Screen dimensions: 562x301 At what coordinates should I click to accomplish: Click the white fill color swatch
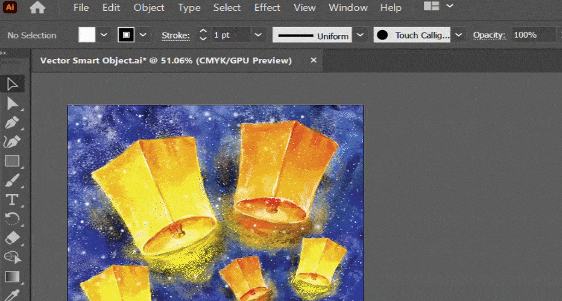pyautogui.click(x=87, y=35)
